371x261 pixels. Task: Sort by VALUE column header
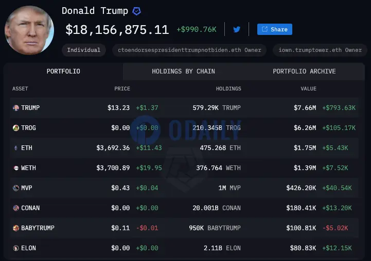coord(309,89)
